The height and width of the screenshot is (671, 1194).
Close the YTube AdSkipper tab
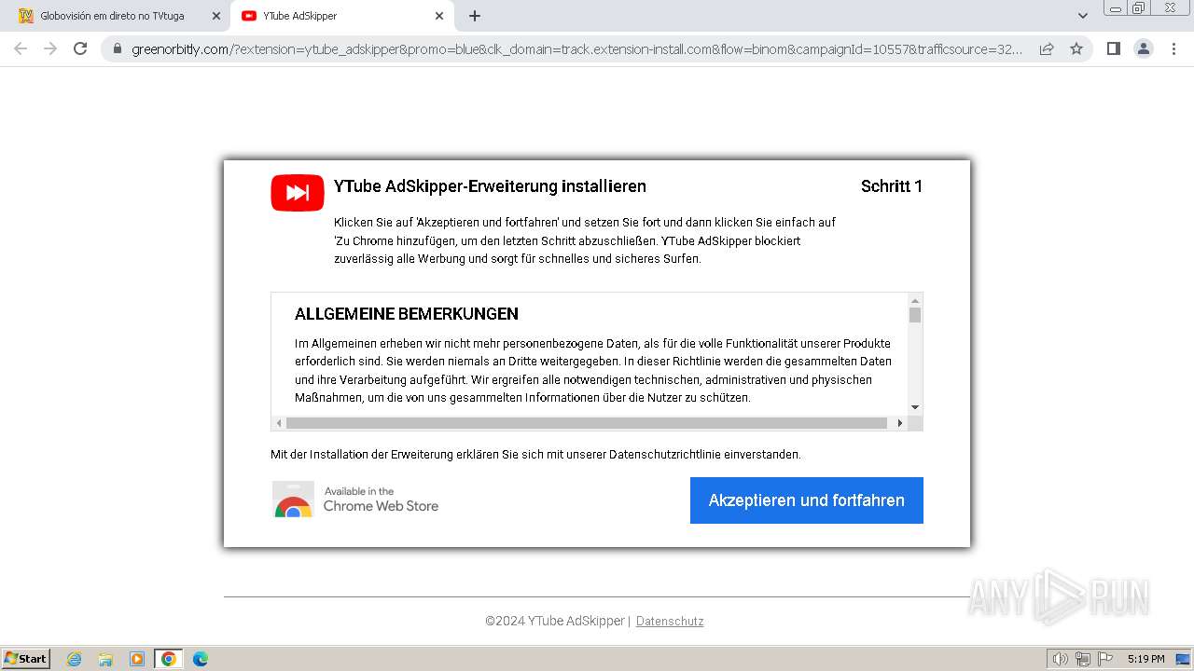point(439,16)
